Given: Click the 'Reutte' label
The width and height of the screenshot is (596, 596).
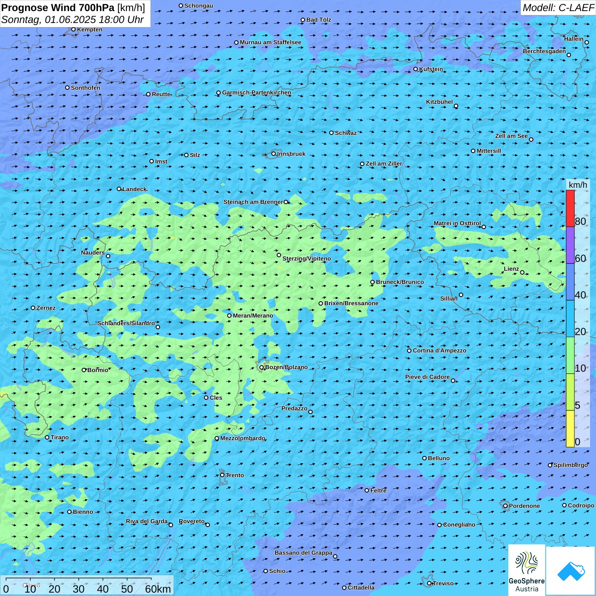Looking at the screenshot, I should coord(161,94).
